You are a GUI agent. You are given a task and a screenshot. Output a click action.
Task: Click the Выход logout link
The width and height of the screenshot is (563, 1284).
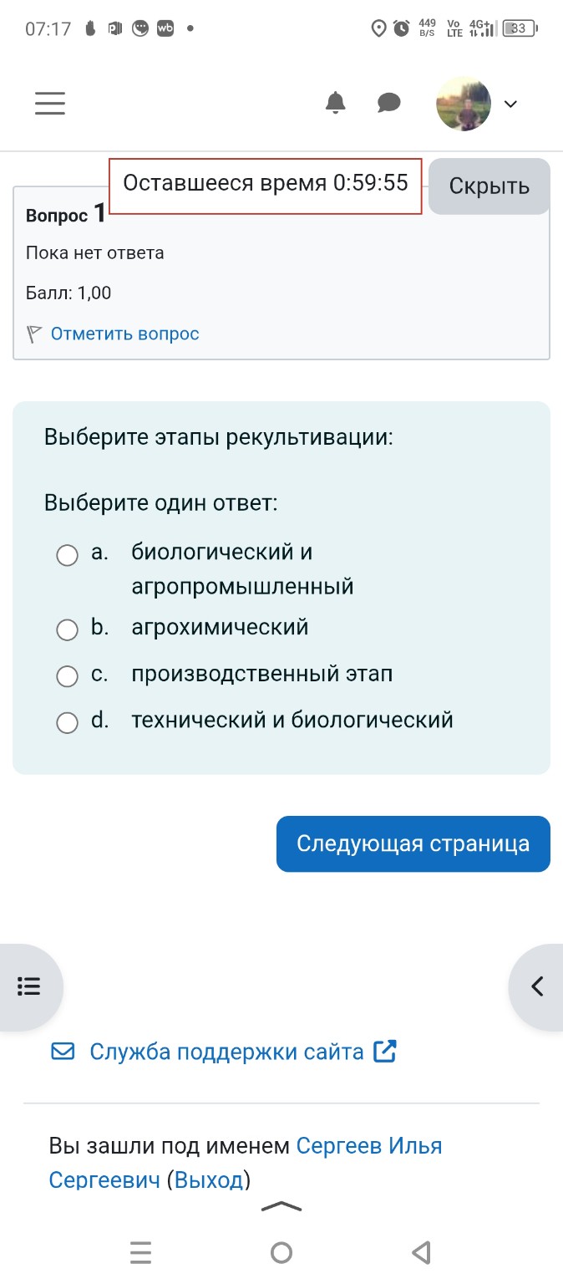point(207,1180)
